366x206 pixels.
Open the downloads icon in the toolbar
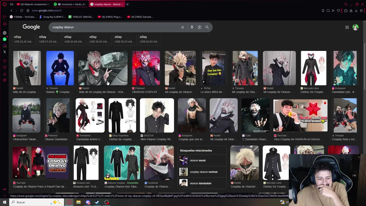(356, 11)
